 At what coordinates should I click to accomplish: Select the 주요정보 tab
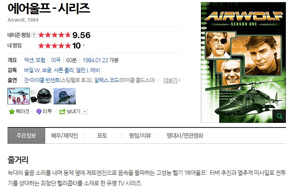26,135
